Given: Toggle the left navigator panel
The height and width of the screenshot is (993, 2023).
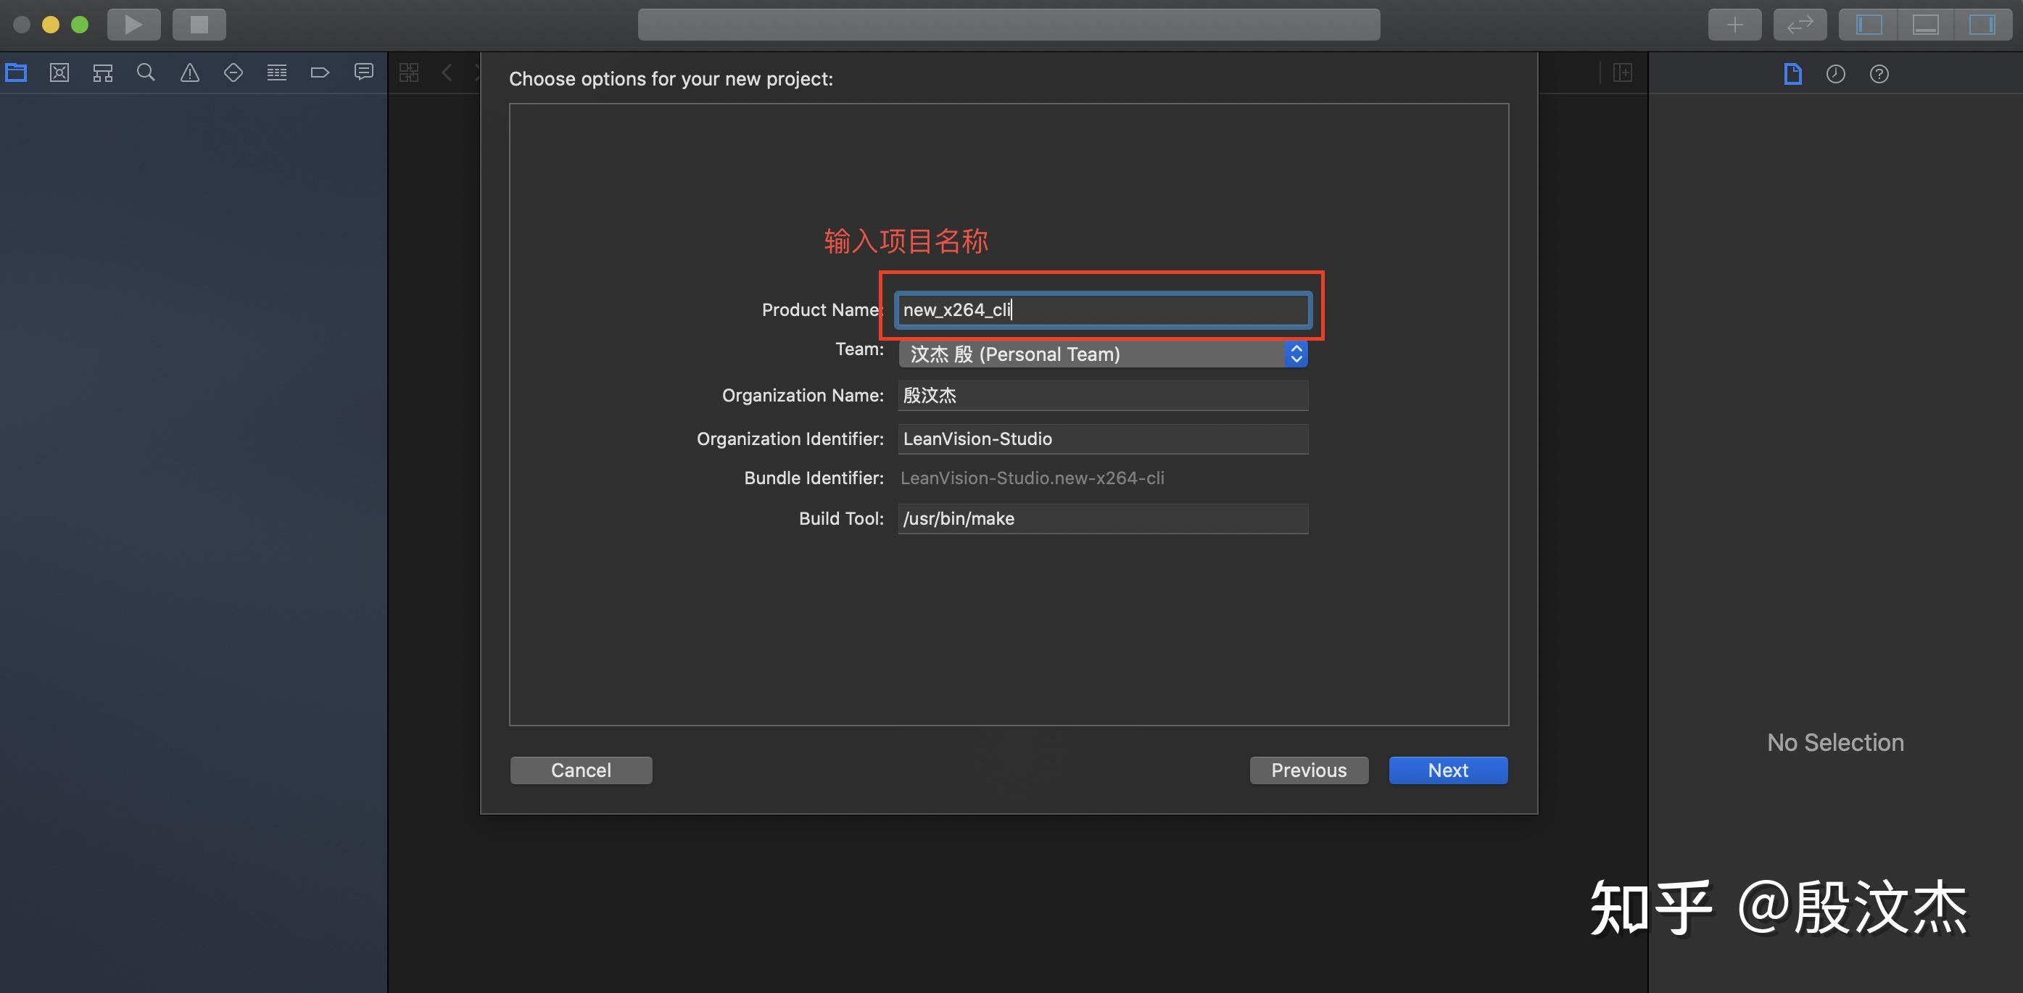Looking at the screenshot, I should 1869,25.
